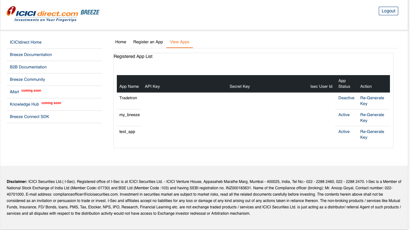Re-Generate Key for test_app

click(x=372, y=134)
